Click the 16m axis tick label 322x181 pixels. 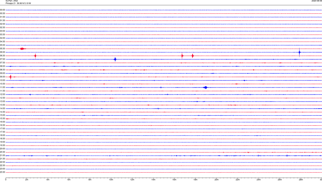(174, 180)
